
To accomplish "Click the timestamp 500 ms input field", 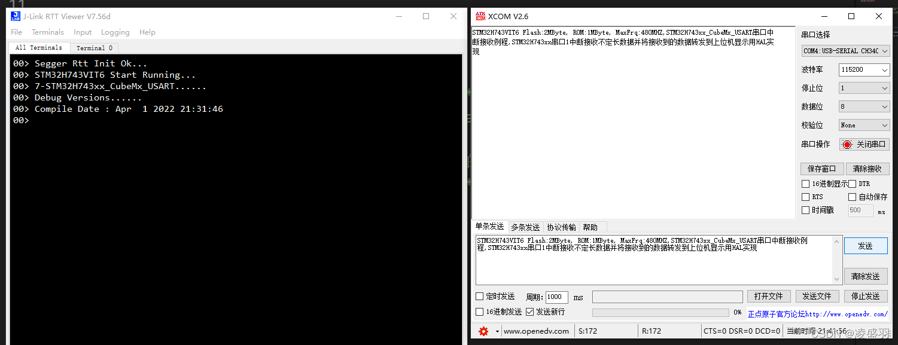I will pos(860,210).
